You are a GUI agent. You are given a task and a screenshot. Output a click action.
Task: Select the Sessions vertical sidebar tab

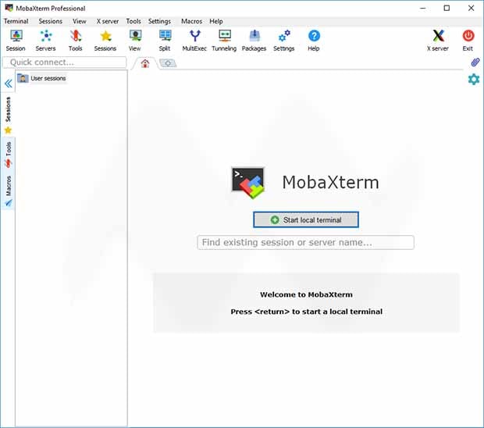pos(8,115)
